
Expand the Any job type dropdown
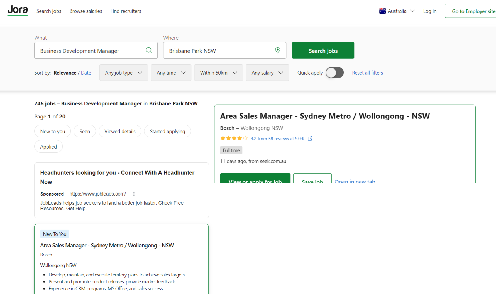(x=123, y=73)
